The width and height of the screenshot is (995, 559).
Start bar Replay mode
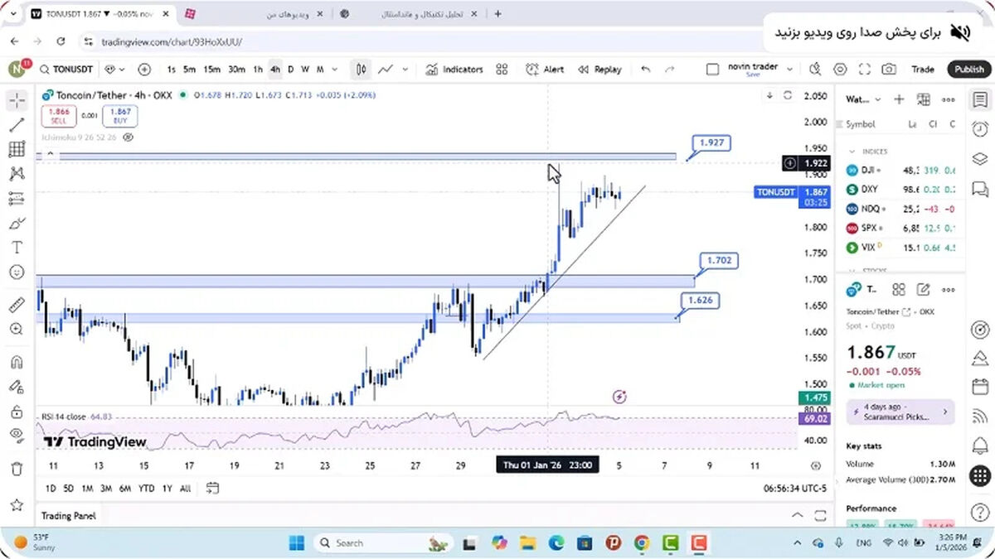[599, 70]
